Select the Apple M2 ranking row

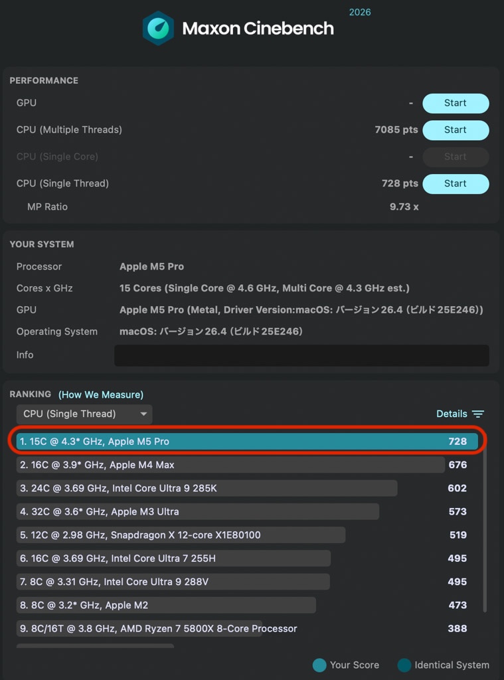[166, 605]
